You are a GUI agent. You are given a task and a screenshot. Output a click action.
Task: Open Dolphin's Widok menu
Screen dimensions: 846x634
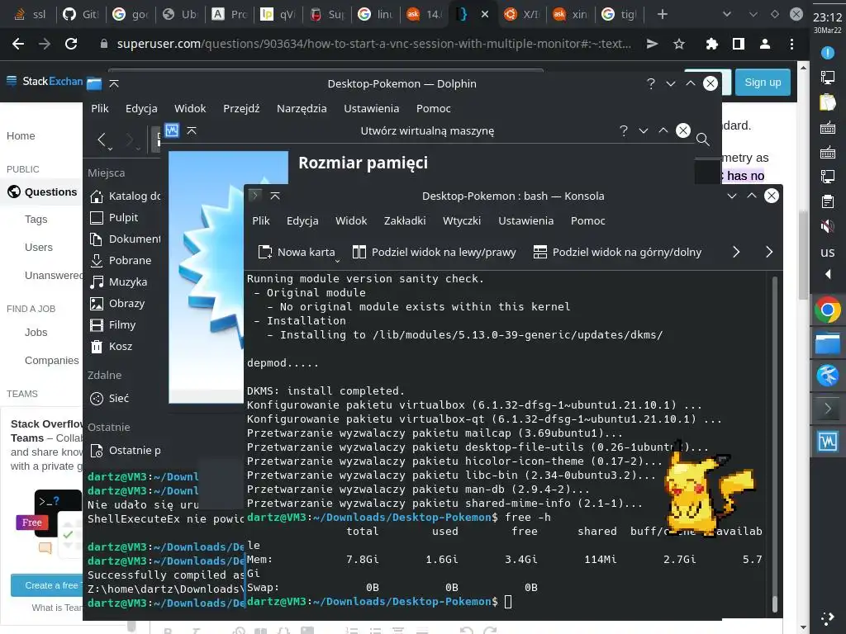190,108
